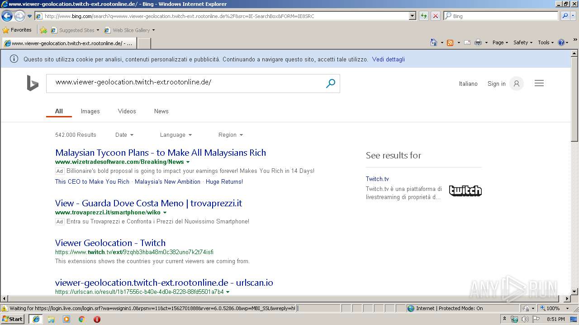Click the Bing logo

click(x=33, y=84)
